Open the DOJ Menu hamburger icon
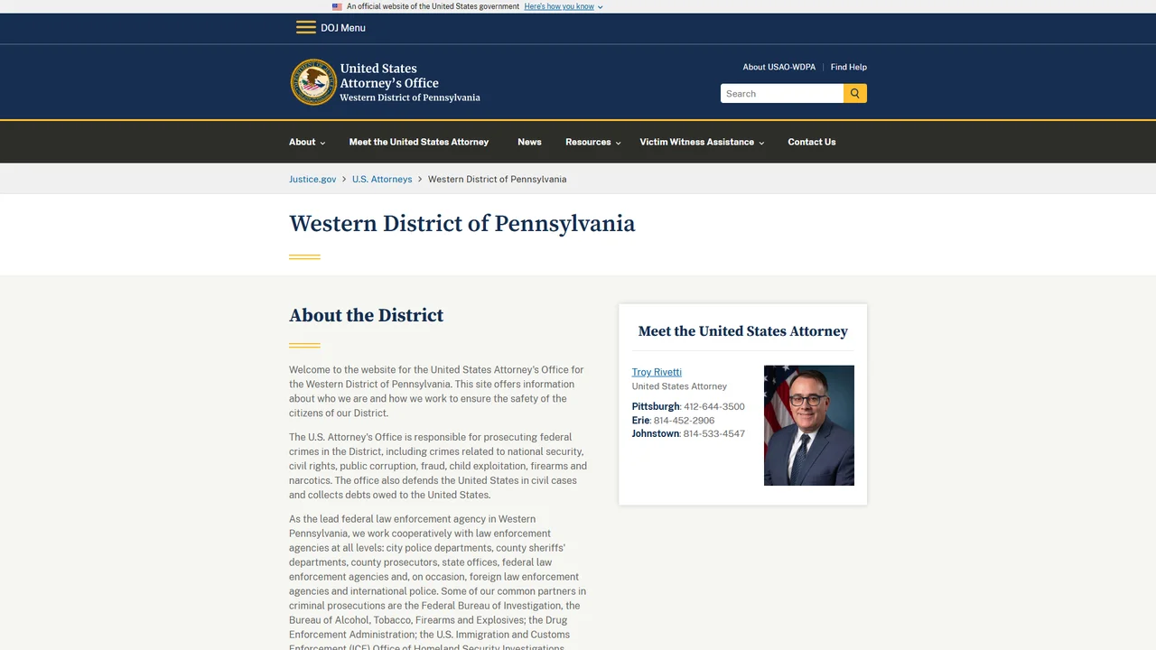The image size is (1156, 650). (x=306, y=27)
